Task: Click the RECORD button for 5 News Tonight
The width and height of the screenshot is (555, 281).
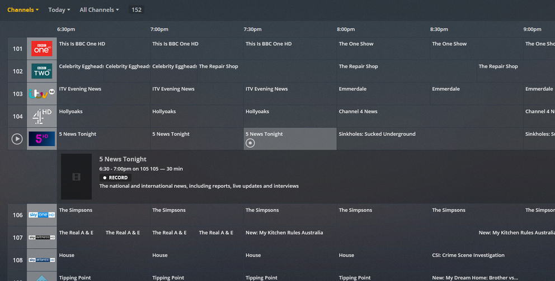Action: (x=115, y=178)
